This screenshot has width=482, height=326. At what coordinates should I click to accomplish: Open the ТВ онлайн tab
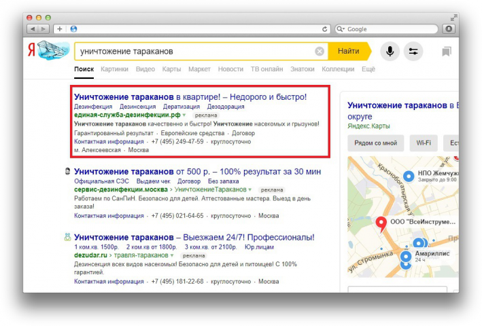click(x=266, y=69)
